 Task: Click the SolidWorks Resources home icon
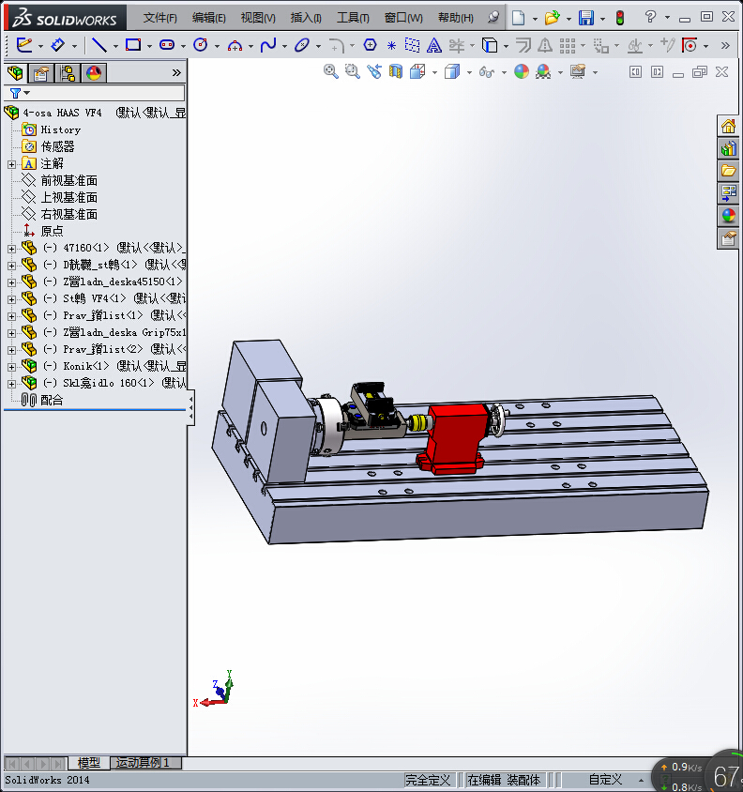tap(728, 126)
